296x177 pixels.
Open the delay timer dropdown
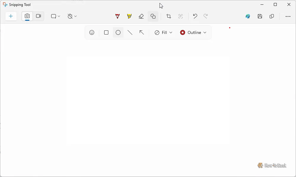(x=72, y=16)
